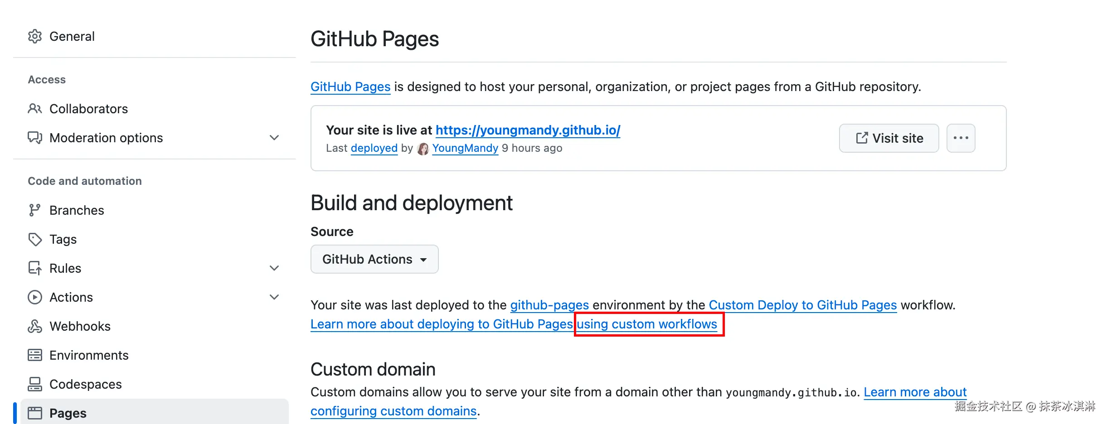
Task: Click the Collaborators people icon
Action: click(x=35, y=109)
